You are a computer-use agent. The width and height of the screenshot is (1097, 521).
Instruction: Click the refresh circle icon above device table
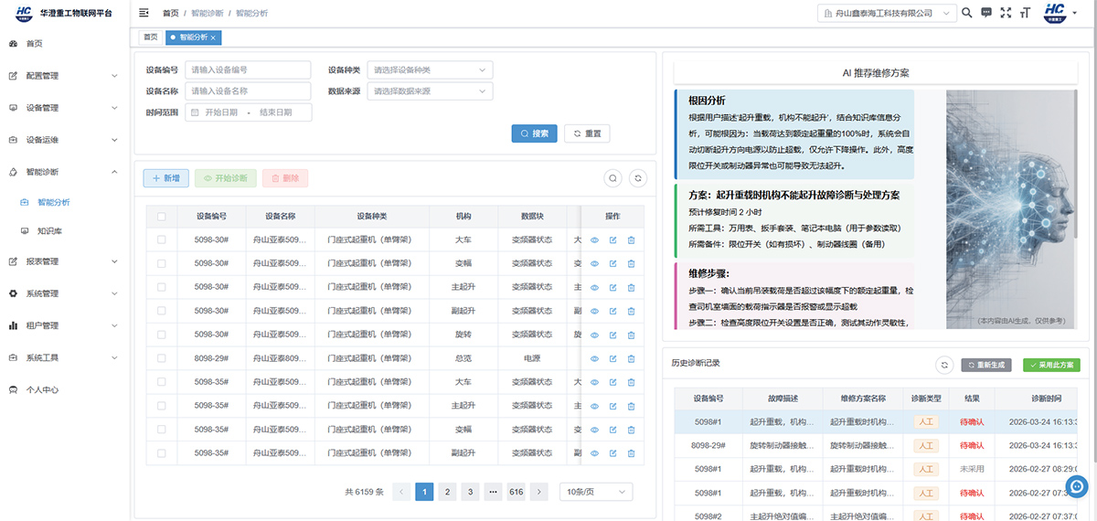pyautogui.click(x=639, y=178)
